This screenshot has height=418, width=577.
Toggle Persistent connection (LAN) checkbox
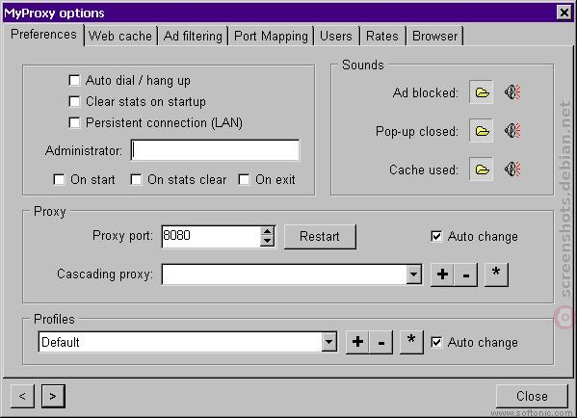[x=74, y=122]
